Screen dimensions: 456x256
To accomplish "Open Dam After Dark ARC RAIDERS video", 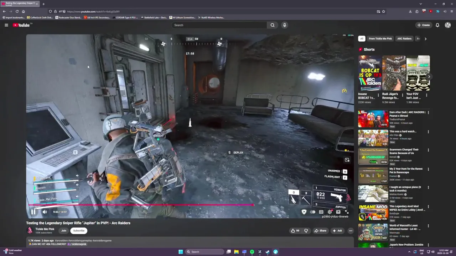I will (x=373, y=119).
